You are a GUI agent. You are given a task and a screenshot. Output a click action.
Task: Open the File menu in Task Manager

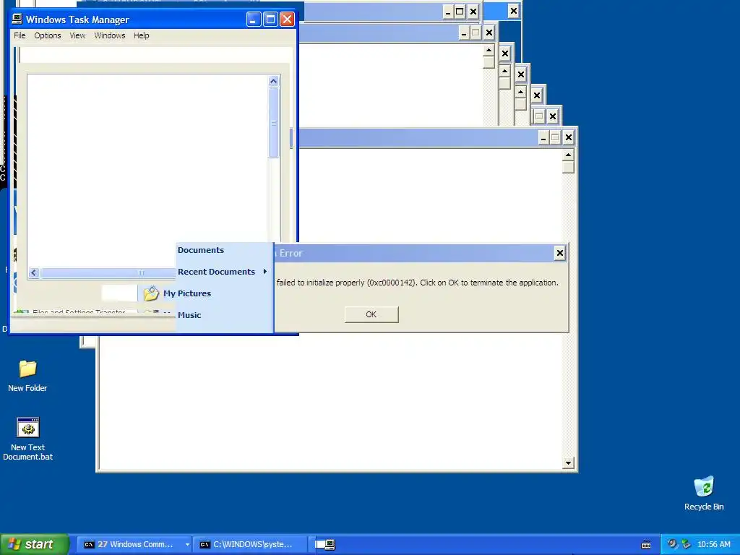coord(20,35)
